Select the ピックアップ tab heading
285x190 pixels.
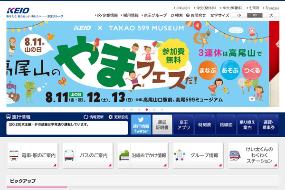(23, 181)
